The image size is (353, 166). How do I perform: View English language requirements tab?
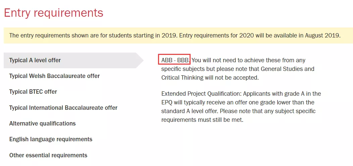pyautogui.click(x=50, y=139)
